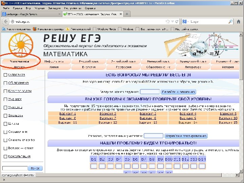Screen dimensions: 244x183
Task: Open the Вариант 7 link
Action: 108,118
